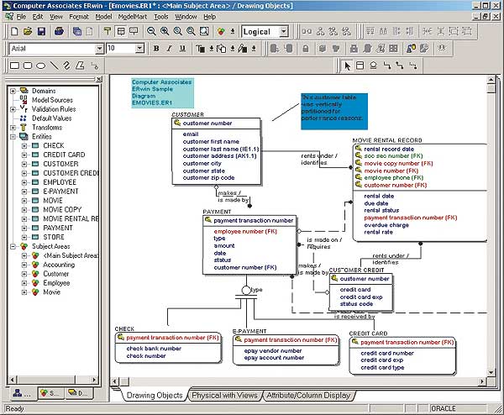Open the ModelMart menu
Image resolution: width=504 pixels, height=415 pixels.
pos(133,17)
